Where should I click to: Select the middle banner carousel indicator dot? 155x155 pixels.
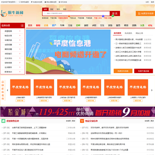69,70
